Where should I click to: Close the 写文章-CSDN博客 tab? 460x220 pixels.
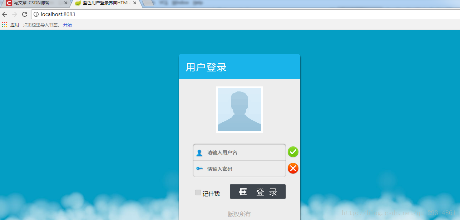65,3
